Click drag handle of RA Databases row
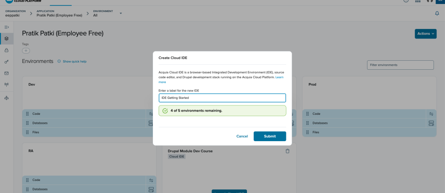 27,189
